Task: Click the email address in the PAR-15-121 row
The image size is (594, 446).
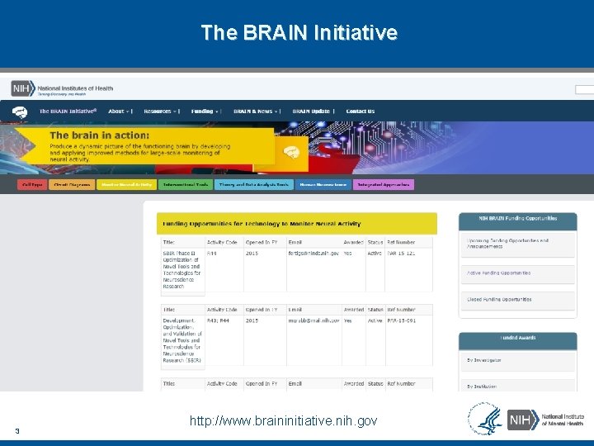Action: (313, 253)
